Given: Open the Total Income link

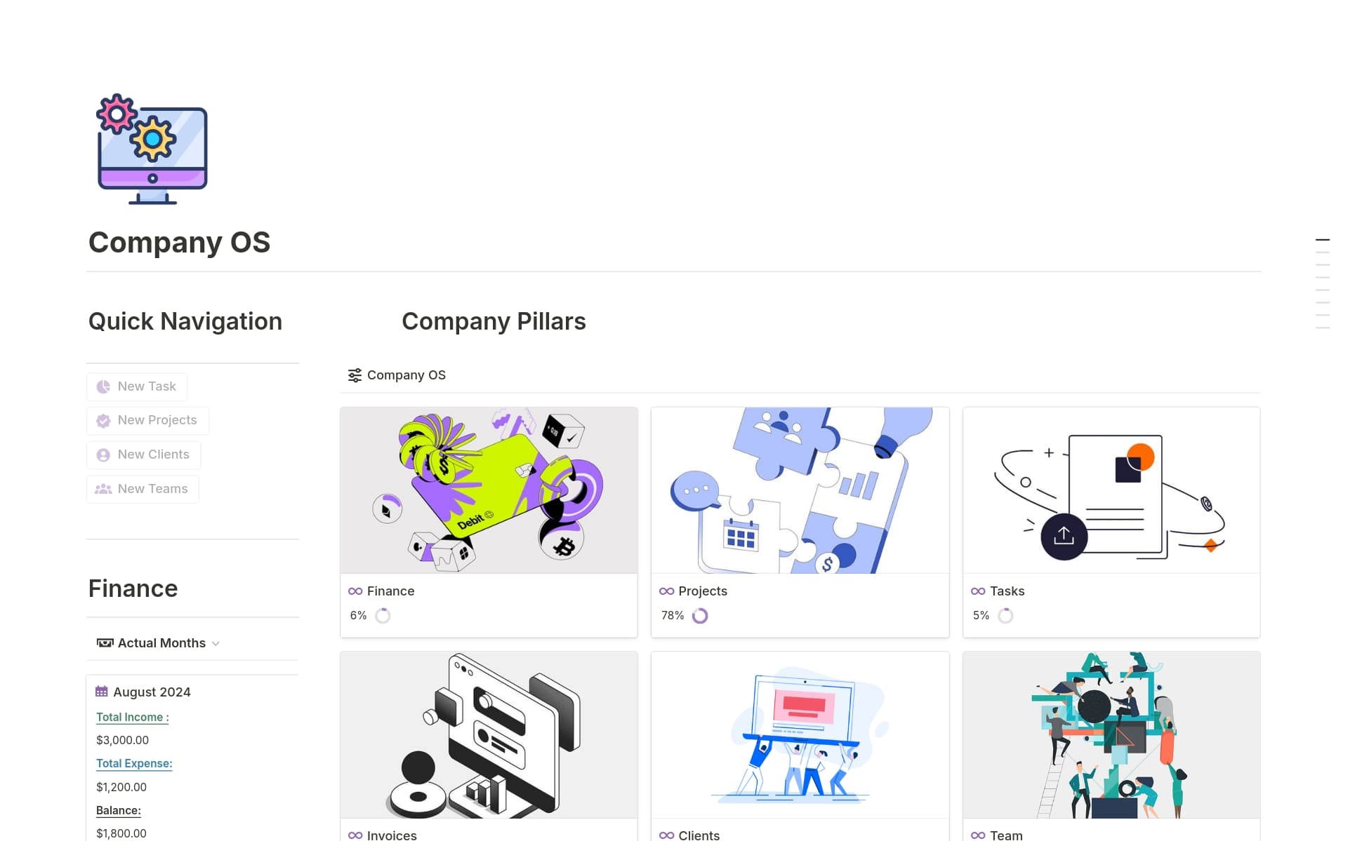Looking at the screenshot, I should (132, 717).
